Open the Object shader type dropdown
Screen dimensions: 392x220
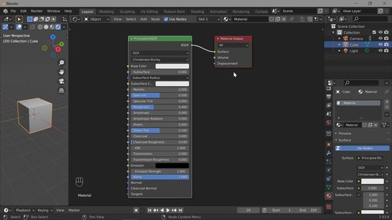(x=97, y=19)
